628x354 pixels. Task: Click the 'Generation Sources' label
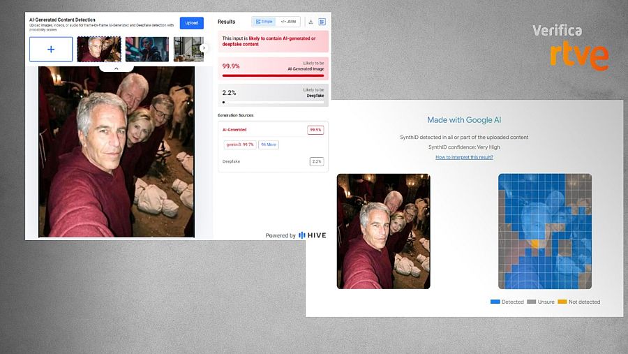point(236,115)
